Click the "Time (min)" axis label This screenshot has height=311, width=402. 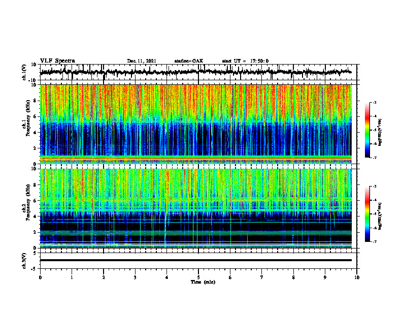pos(203,282)
